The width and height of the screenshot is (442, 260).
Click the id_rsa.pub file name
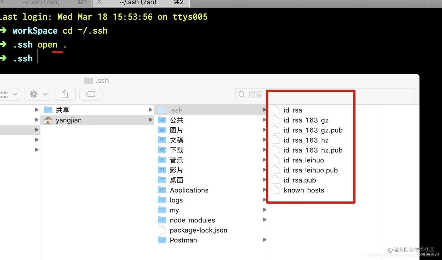point(300,180)
